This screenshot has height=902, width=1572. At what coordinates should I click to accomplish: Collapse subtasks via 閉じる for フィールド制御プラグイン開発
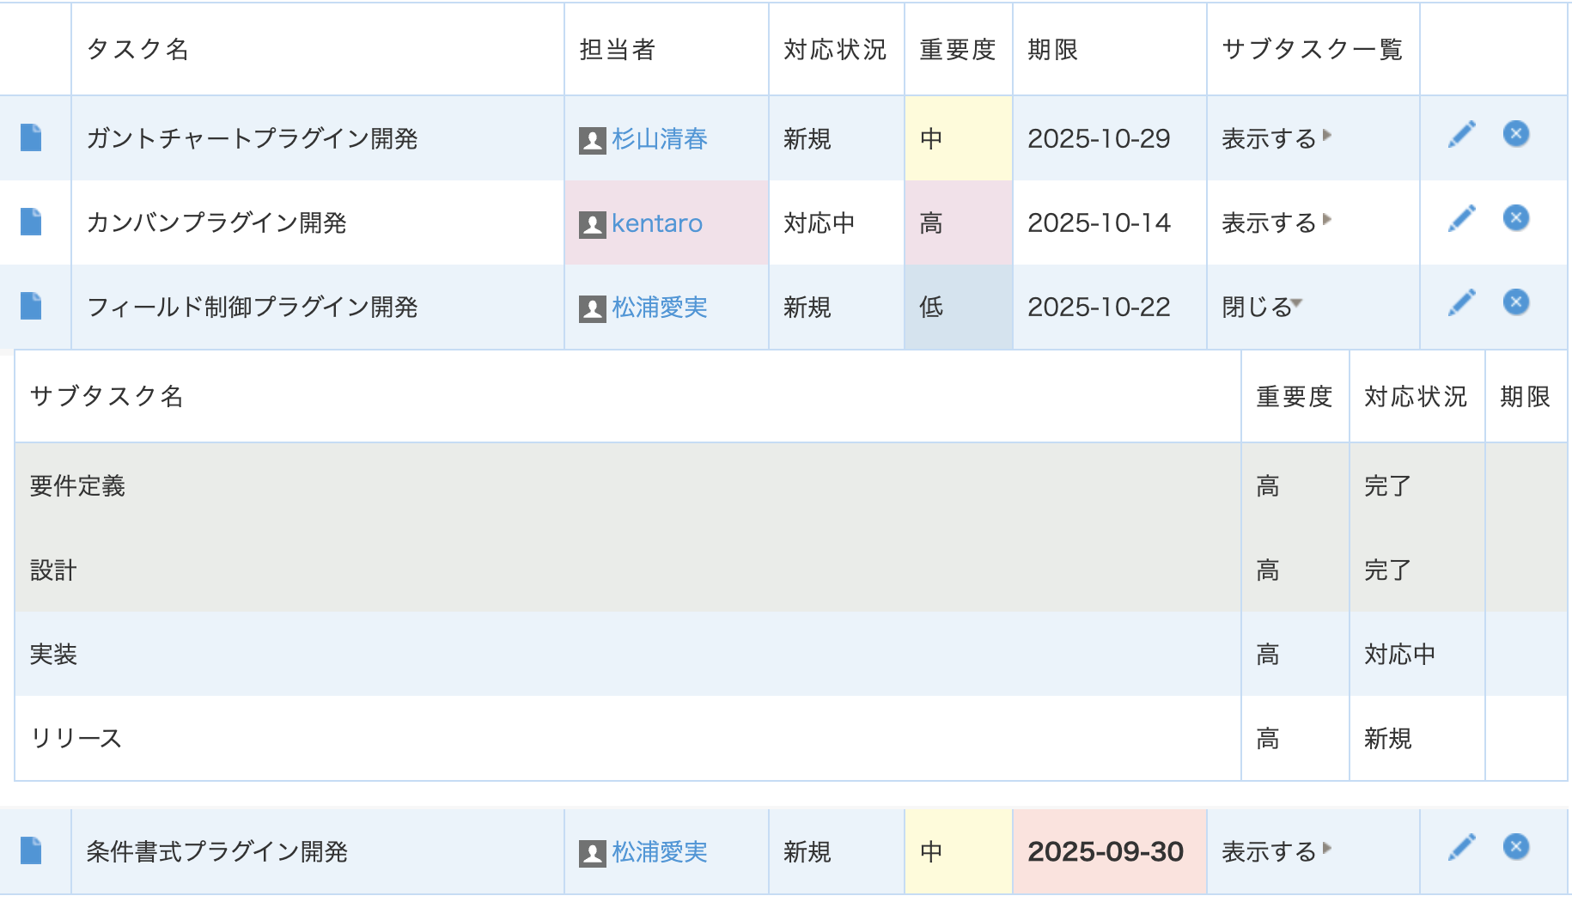1261,307
